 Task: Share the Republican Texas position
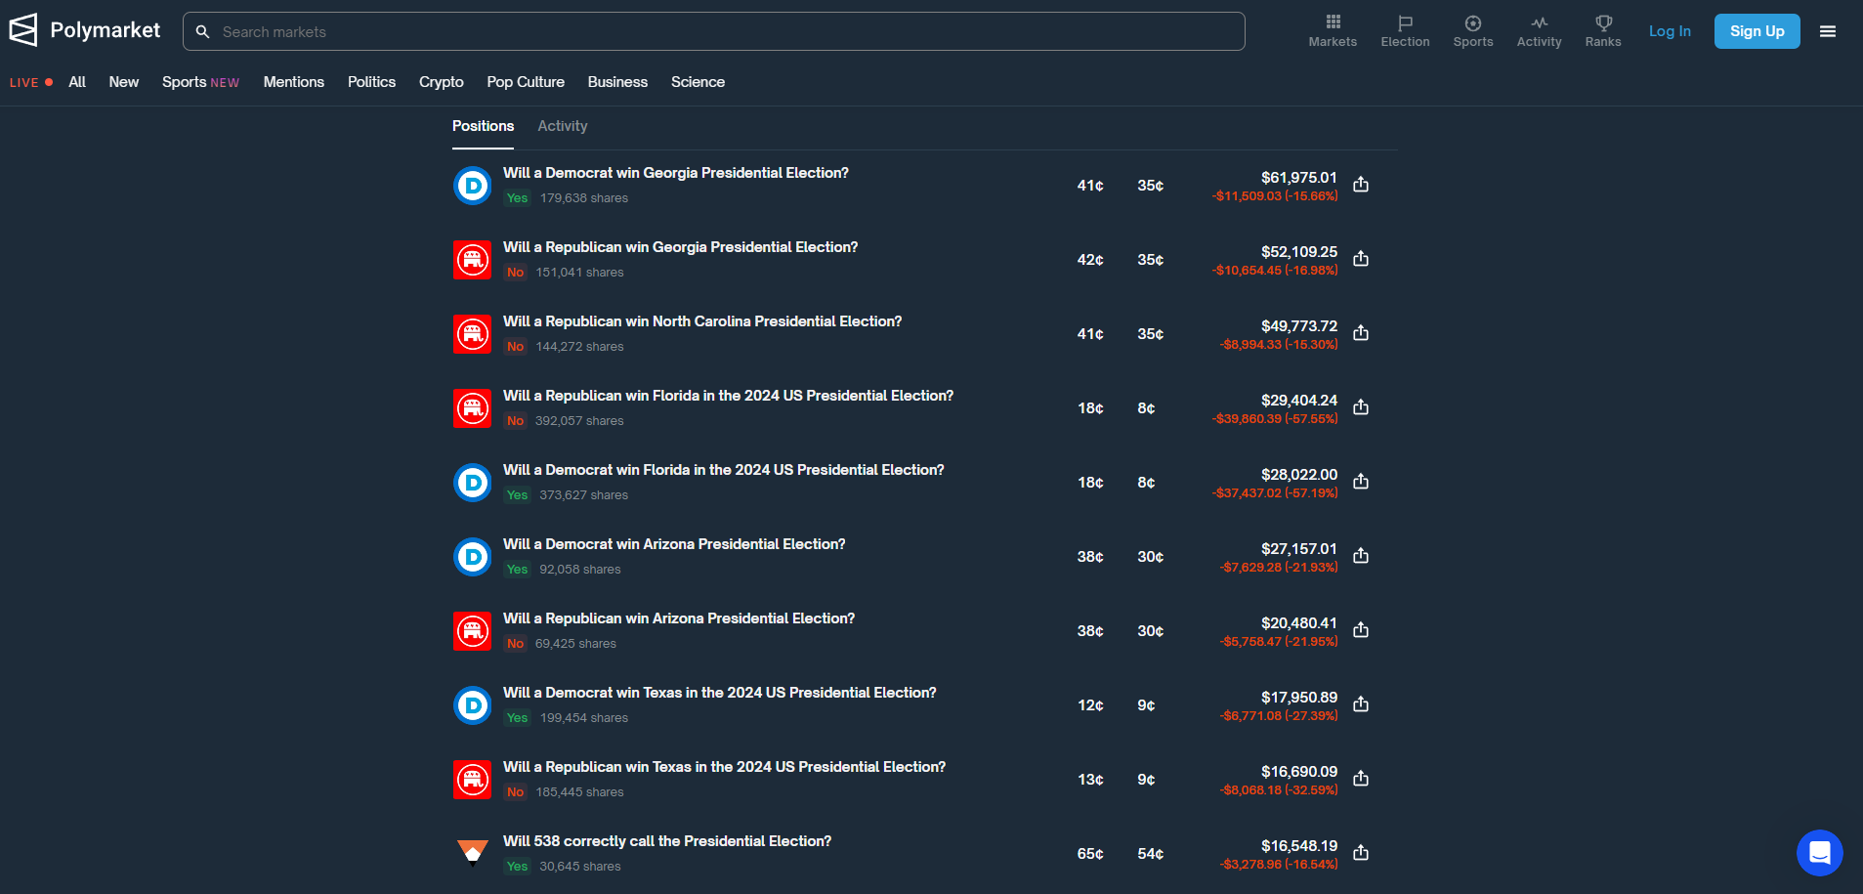[x=1361, y=779]
